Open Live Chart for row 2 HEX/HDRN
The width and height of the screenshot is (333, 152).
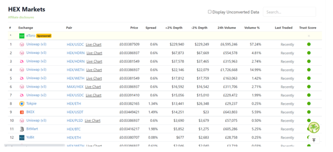pos(94,53)
